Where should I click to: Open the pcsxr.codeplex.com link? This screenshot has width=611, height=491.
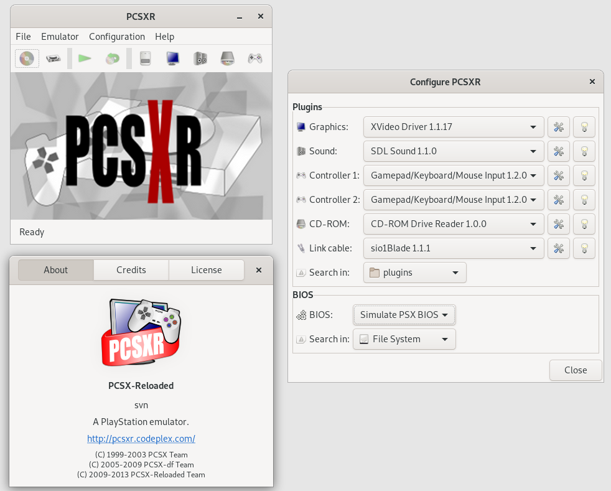point(141,439)
